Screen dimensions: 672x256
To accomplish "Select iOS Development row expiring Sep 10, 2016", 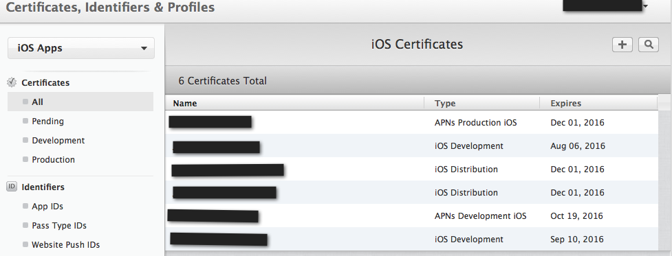I will pyautogui.click(x=412, y=239).
